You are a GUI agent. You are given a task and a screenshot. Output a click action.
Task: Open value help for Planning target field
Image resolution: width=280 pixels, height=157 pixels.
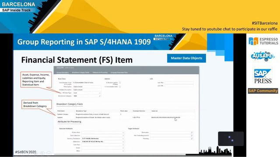pos(192,139)
